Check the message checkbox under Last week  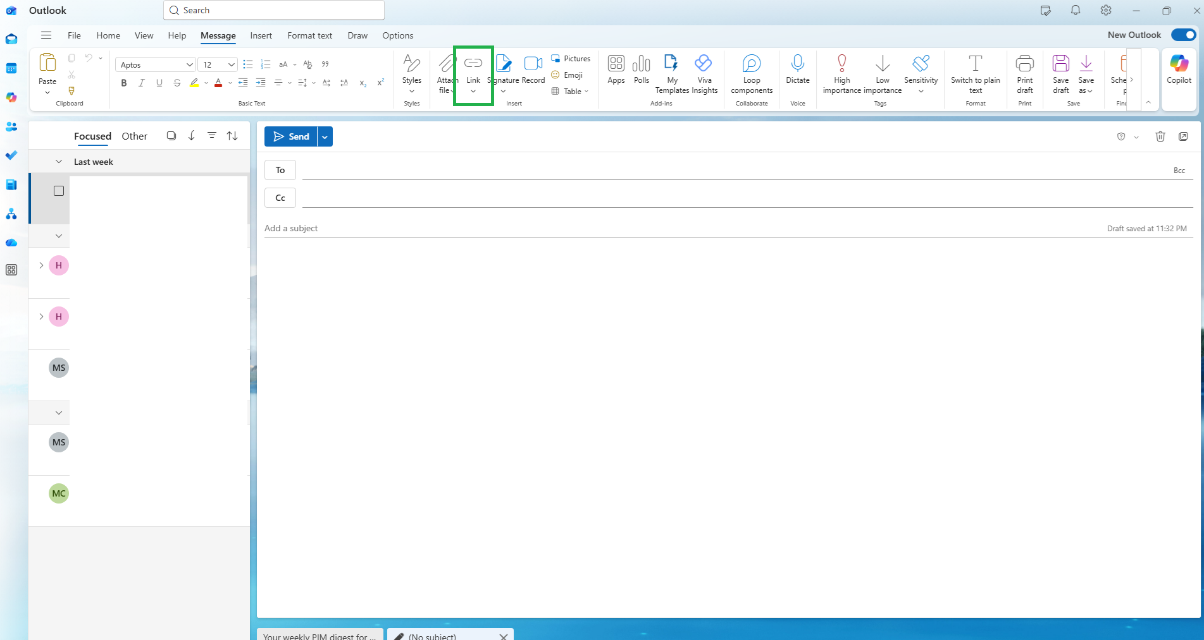pyautogui.click(x=59, y=191)
